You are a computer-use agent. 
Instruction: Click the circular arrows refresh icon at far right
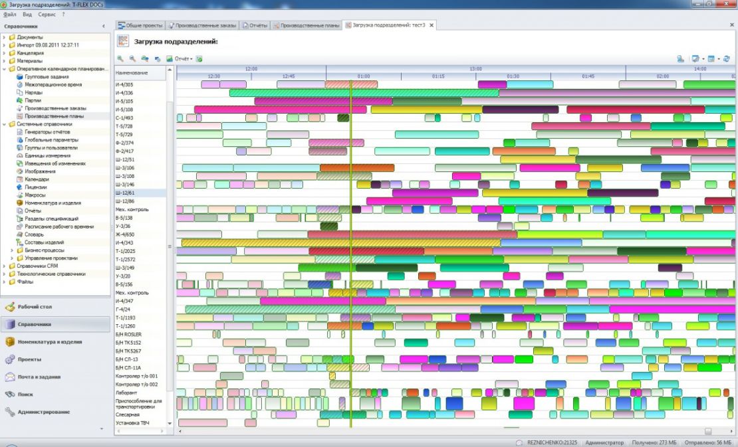coord(727,58)
